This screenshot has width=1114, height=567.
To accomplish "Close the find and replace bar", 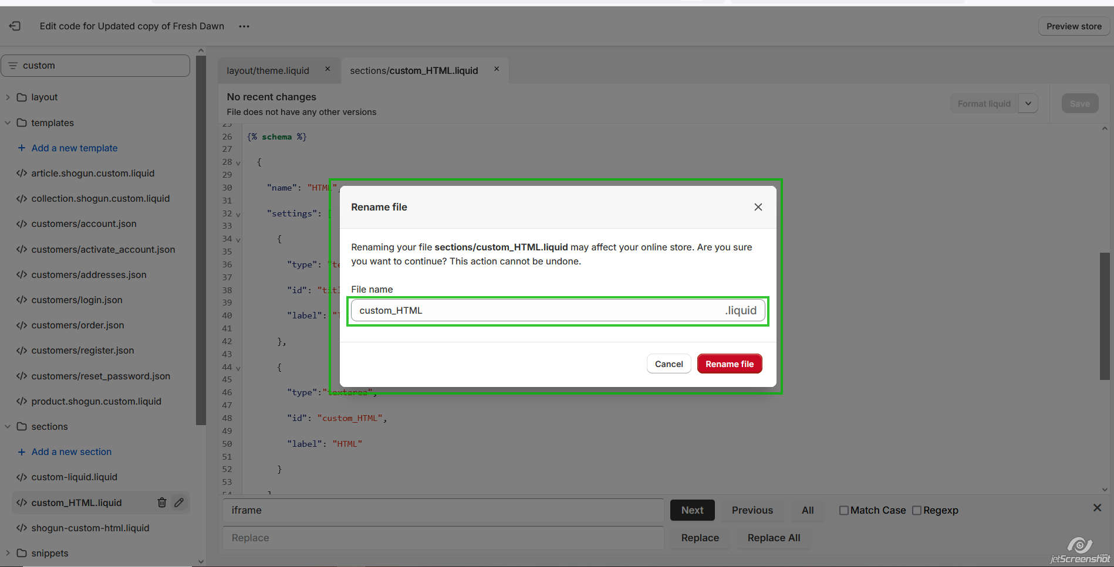I will click(1097, 508).
